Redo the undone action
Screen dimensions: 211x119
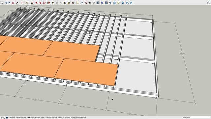9,3
